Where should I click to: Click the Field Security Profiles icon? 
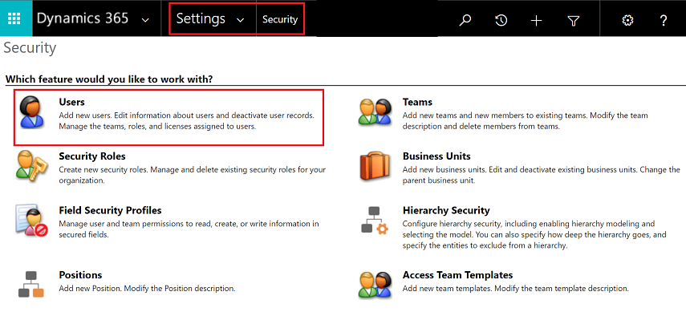[31, 221]
